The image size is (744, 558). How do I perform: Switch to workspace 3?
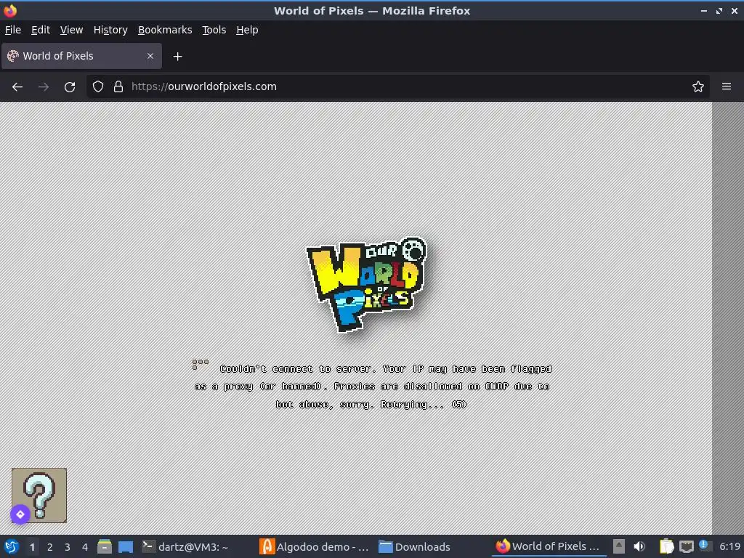pos(68,547)
